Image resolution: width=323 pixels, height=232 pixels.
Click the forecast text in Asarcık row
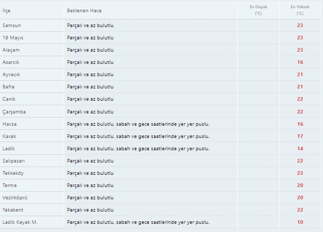(x=90, y=62)
